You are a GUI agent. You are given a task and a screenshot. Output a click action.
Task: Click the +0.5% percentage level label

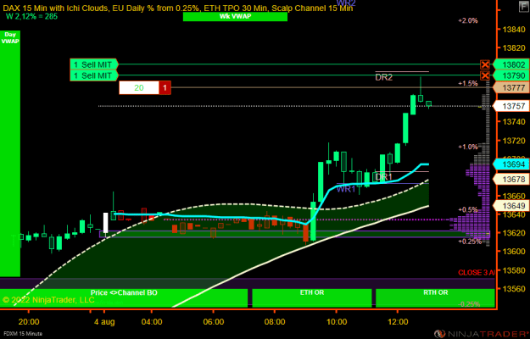coord(468,209)
